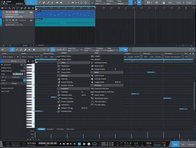Select the Paint tool in the top arrange toolbar

48,2
